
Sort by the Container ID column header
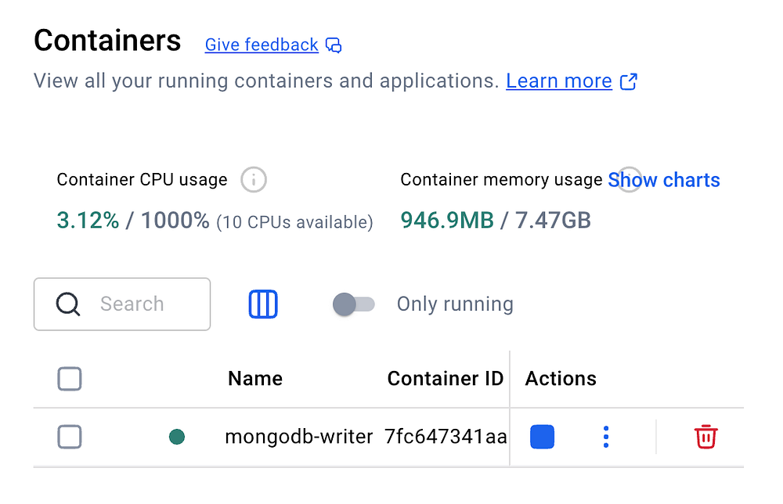click(445, 379)
